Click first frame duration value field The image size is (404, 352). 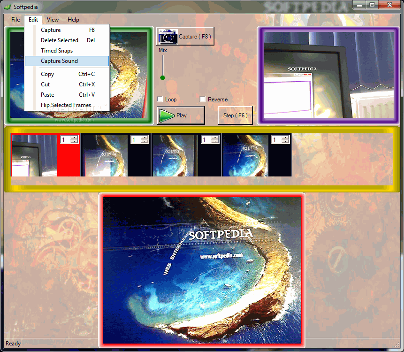[66, 140]
